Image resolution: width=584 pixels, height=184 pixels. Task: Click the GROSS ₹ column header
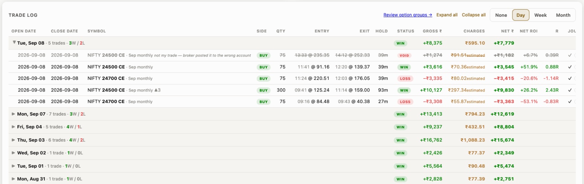432,31
